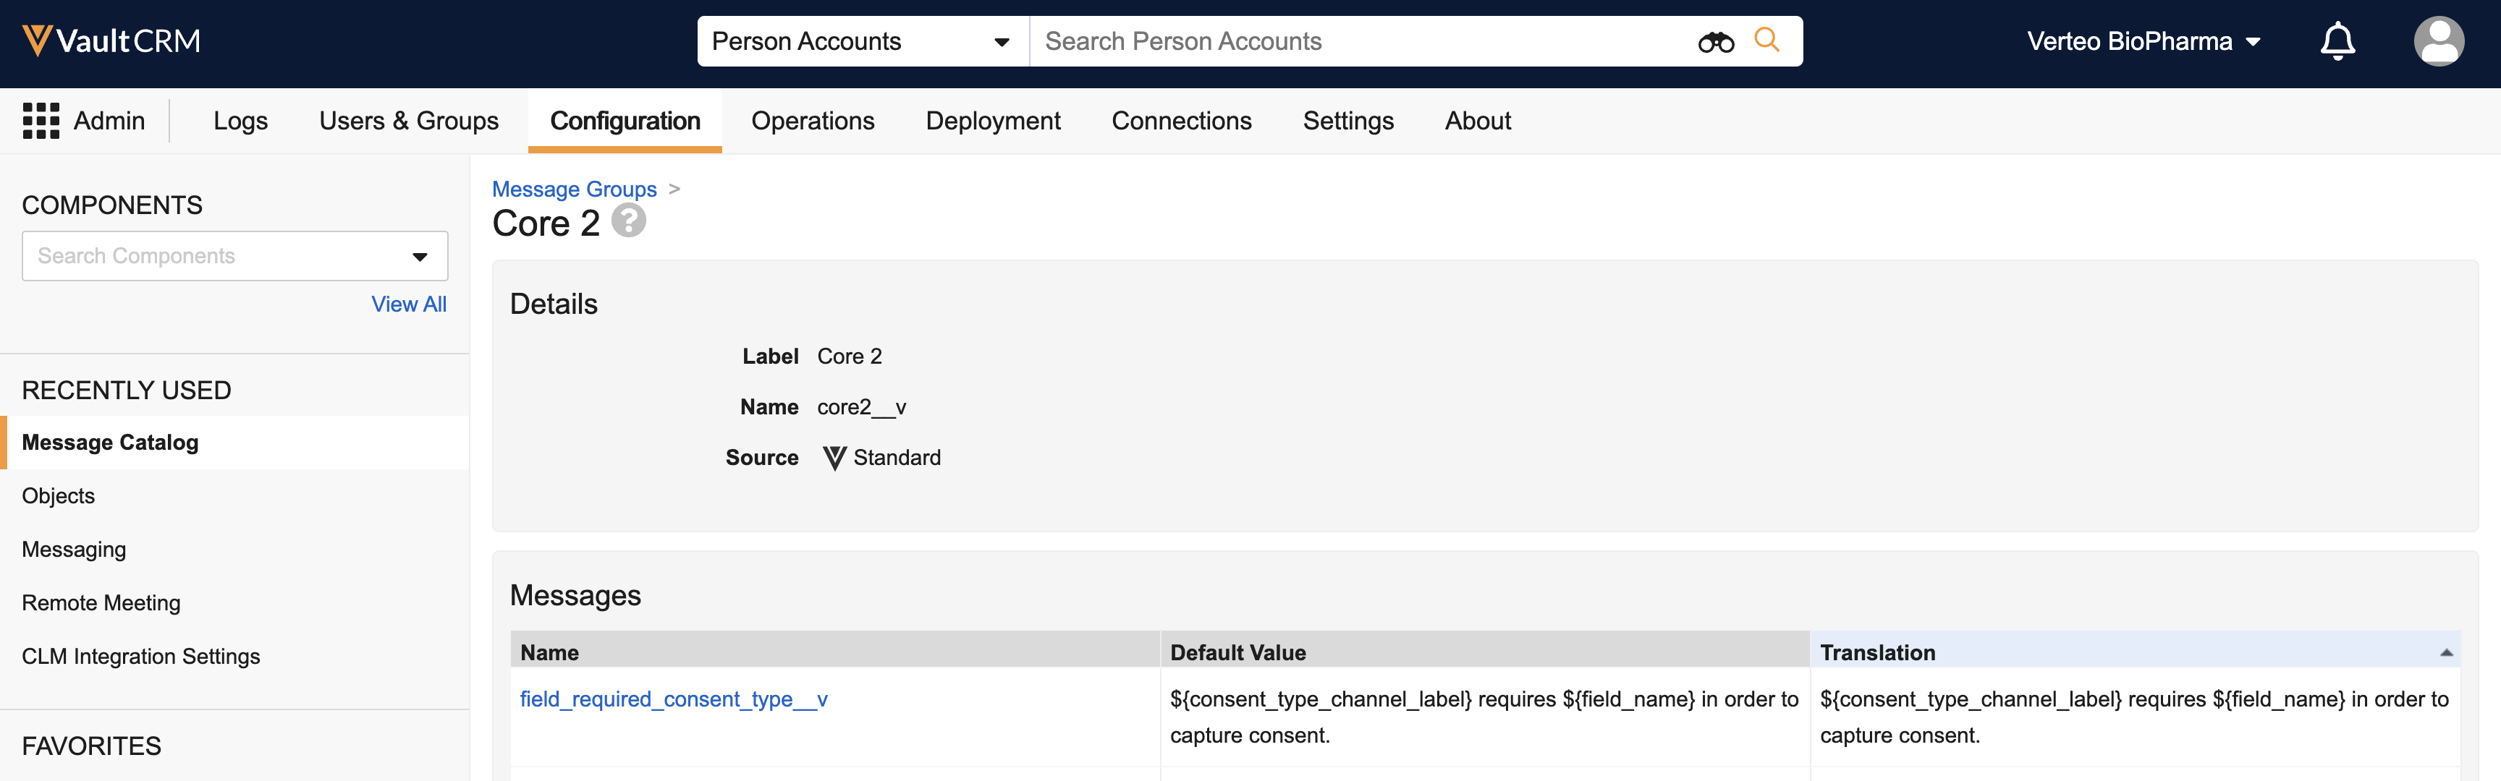The image size is (2501, 781).
Task: Open the Admin grid app launcher icon
Action: tap(41, 121)
